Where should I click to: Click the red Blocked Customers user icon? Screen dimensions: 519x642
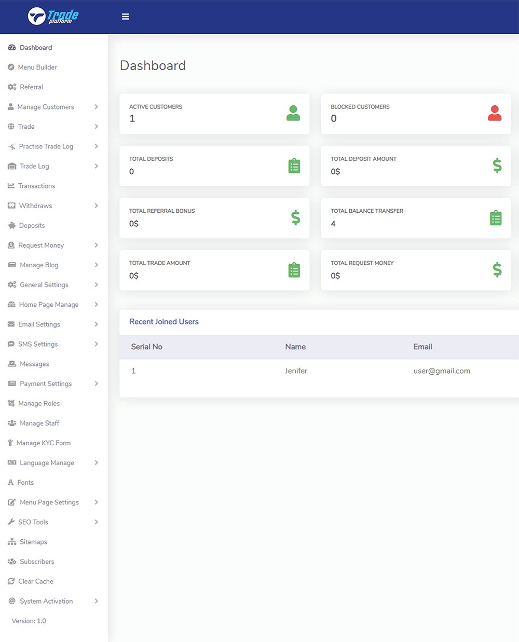[x=494, y=113]
